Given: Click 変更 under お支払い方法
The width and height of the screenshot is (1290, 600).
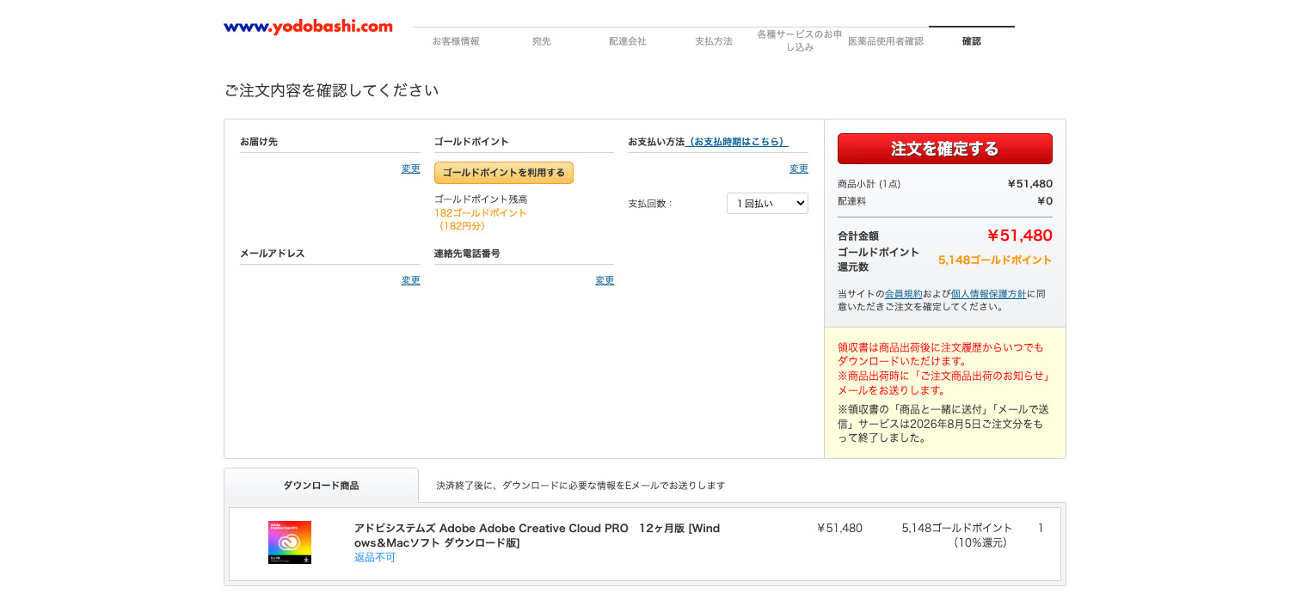Looking at the screenshot, I should 799,168.
